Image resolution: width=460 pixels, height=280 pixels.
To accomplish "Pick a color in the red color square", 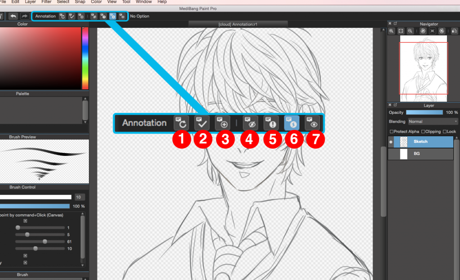I will pyautogui.click(x=40, y=58).
